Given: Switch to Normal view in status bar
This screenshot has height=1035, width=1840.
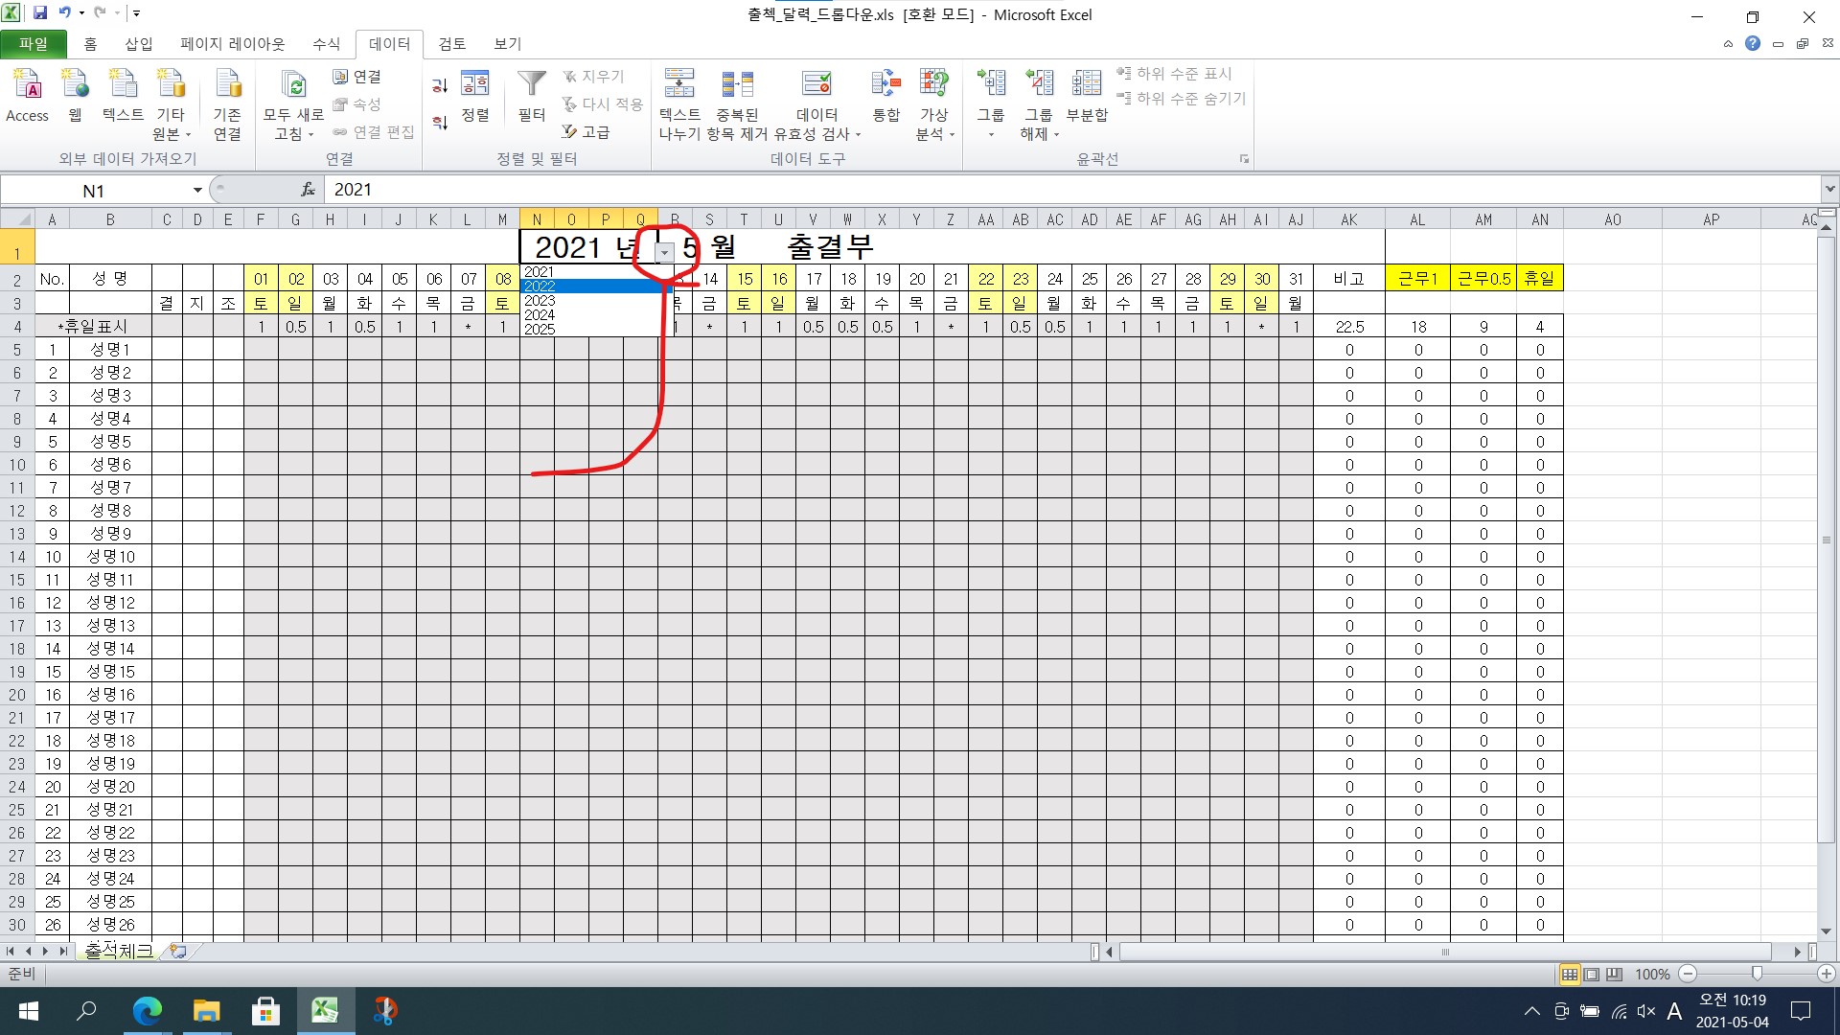Looking at the screenshot, I should pyautogui.click(x=1570, y=975).
